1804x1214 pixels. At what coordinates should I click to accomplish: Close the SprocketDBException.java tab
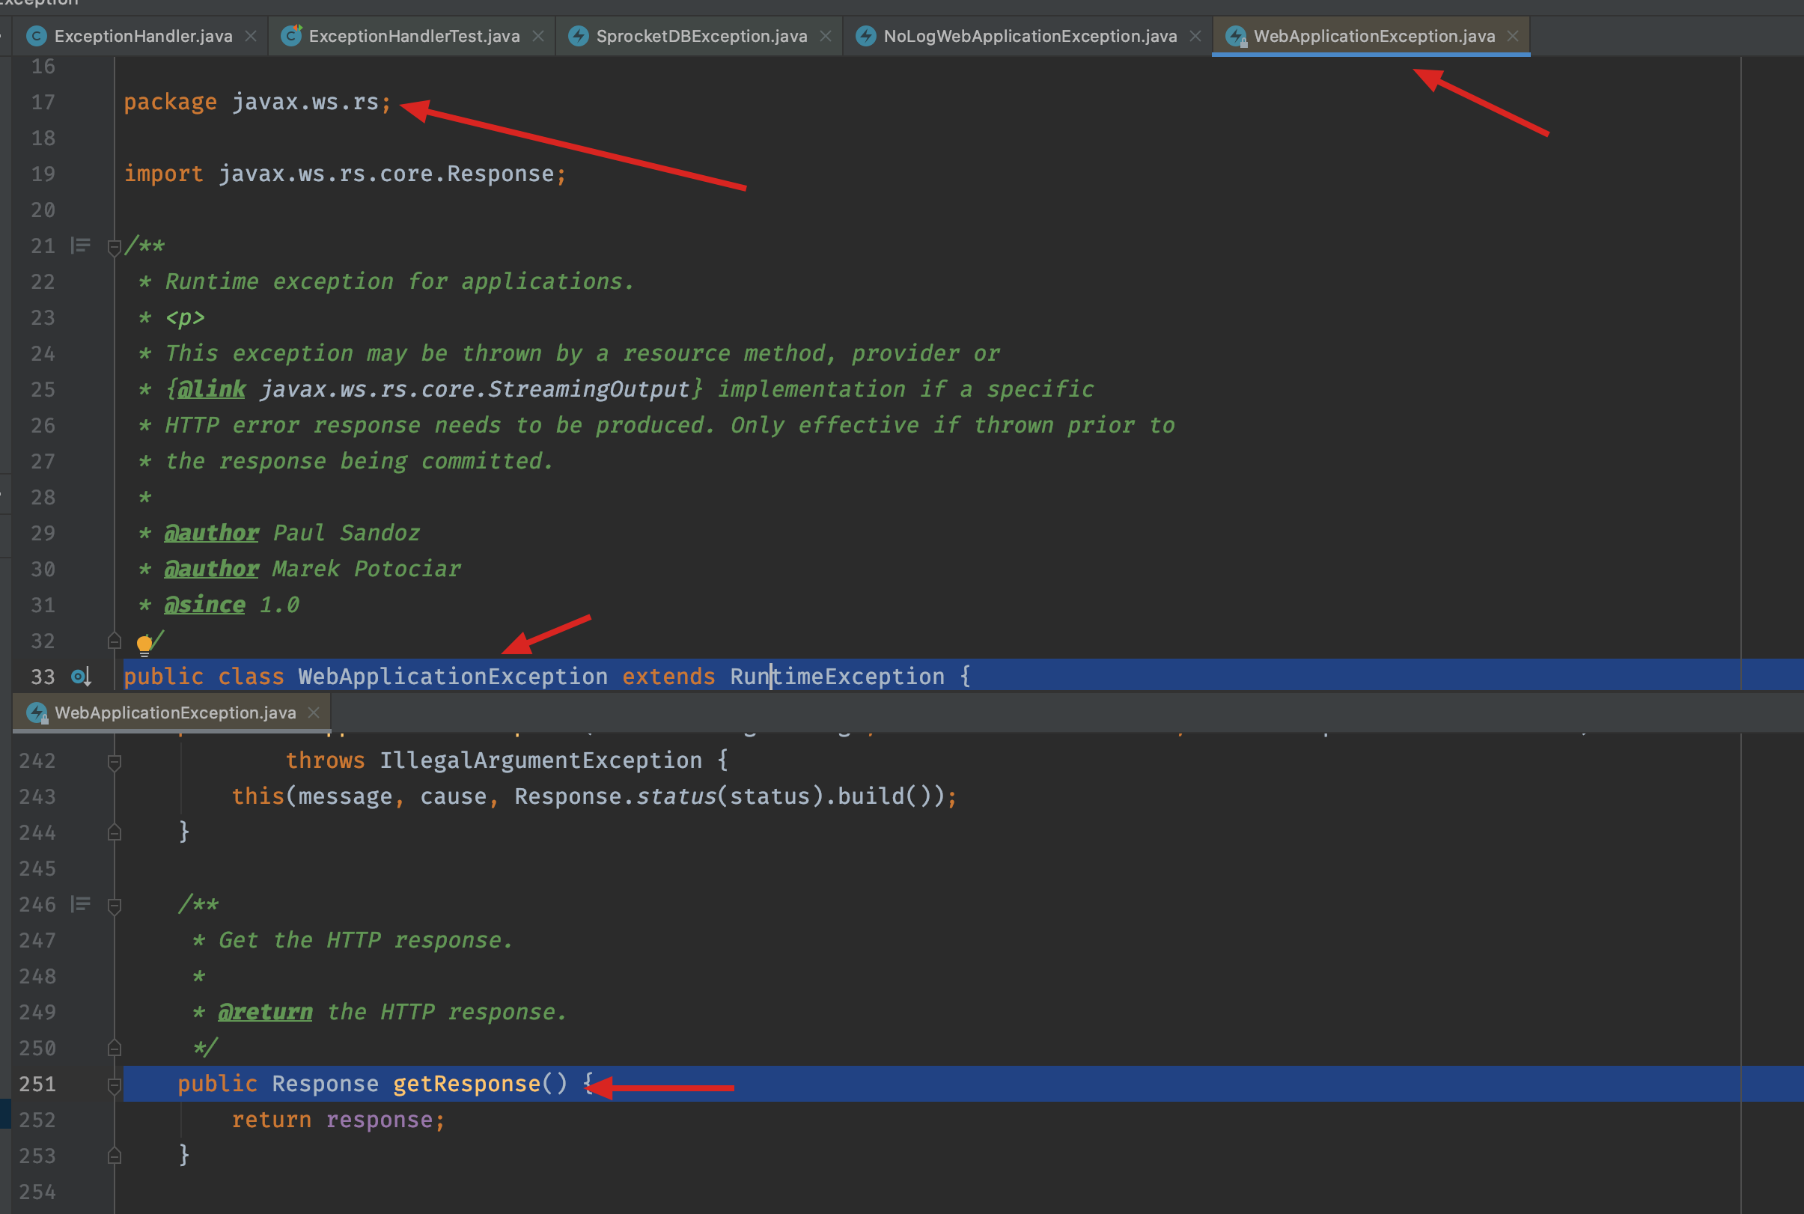tap(826, 37)
